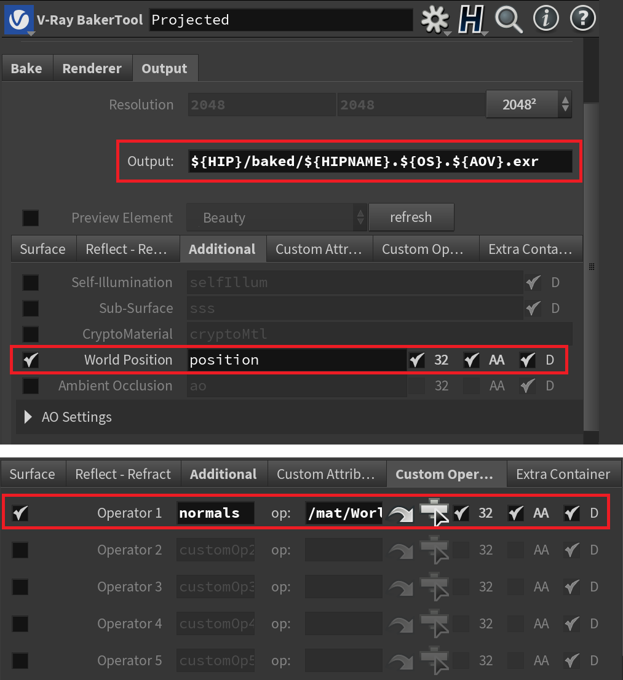Click Operator 5 node chooser icon
This screenshot has height=680, width=623.
tap(435, 660)
